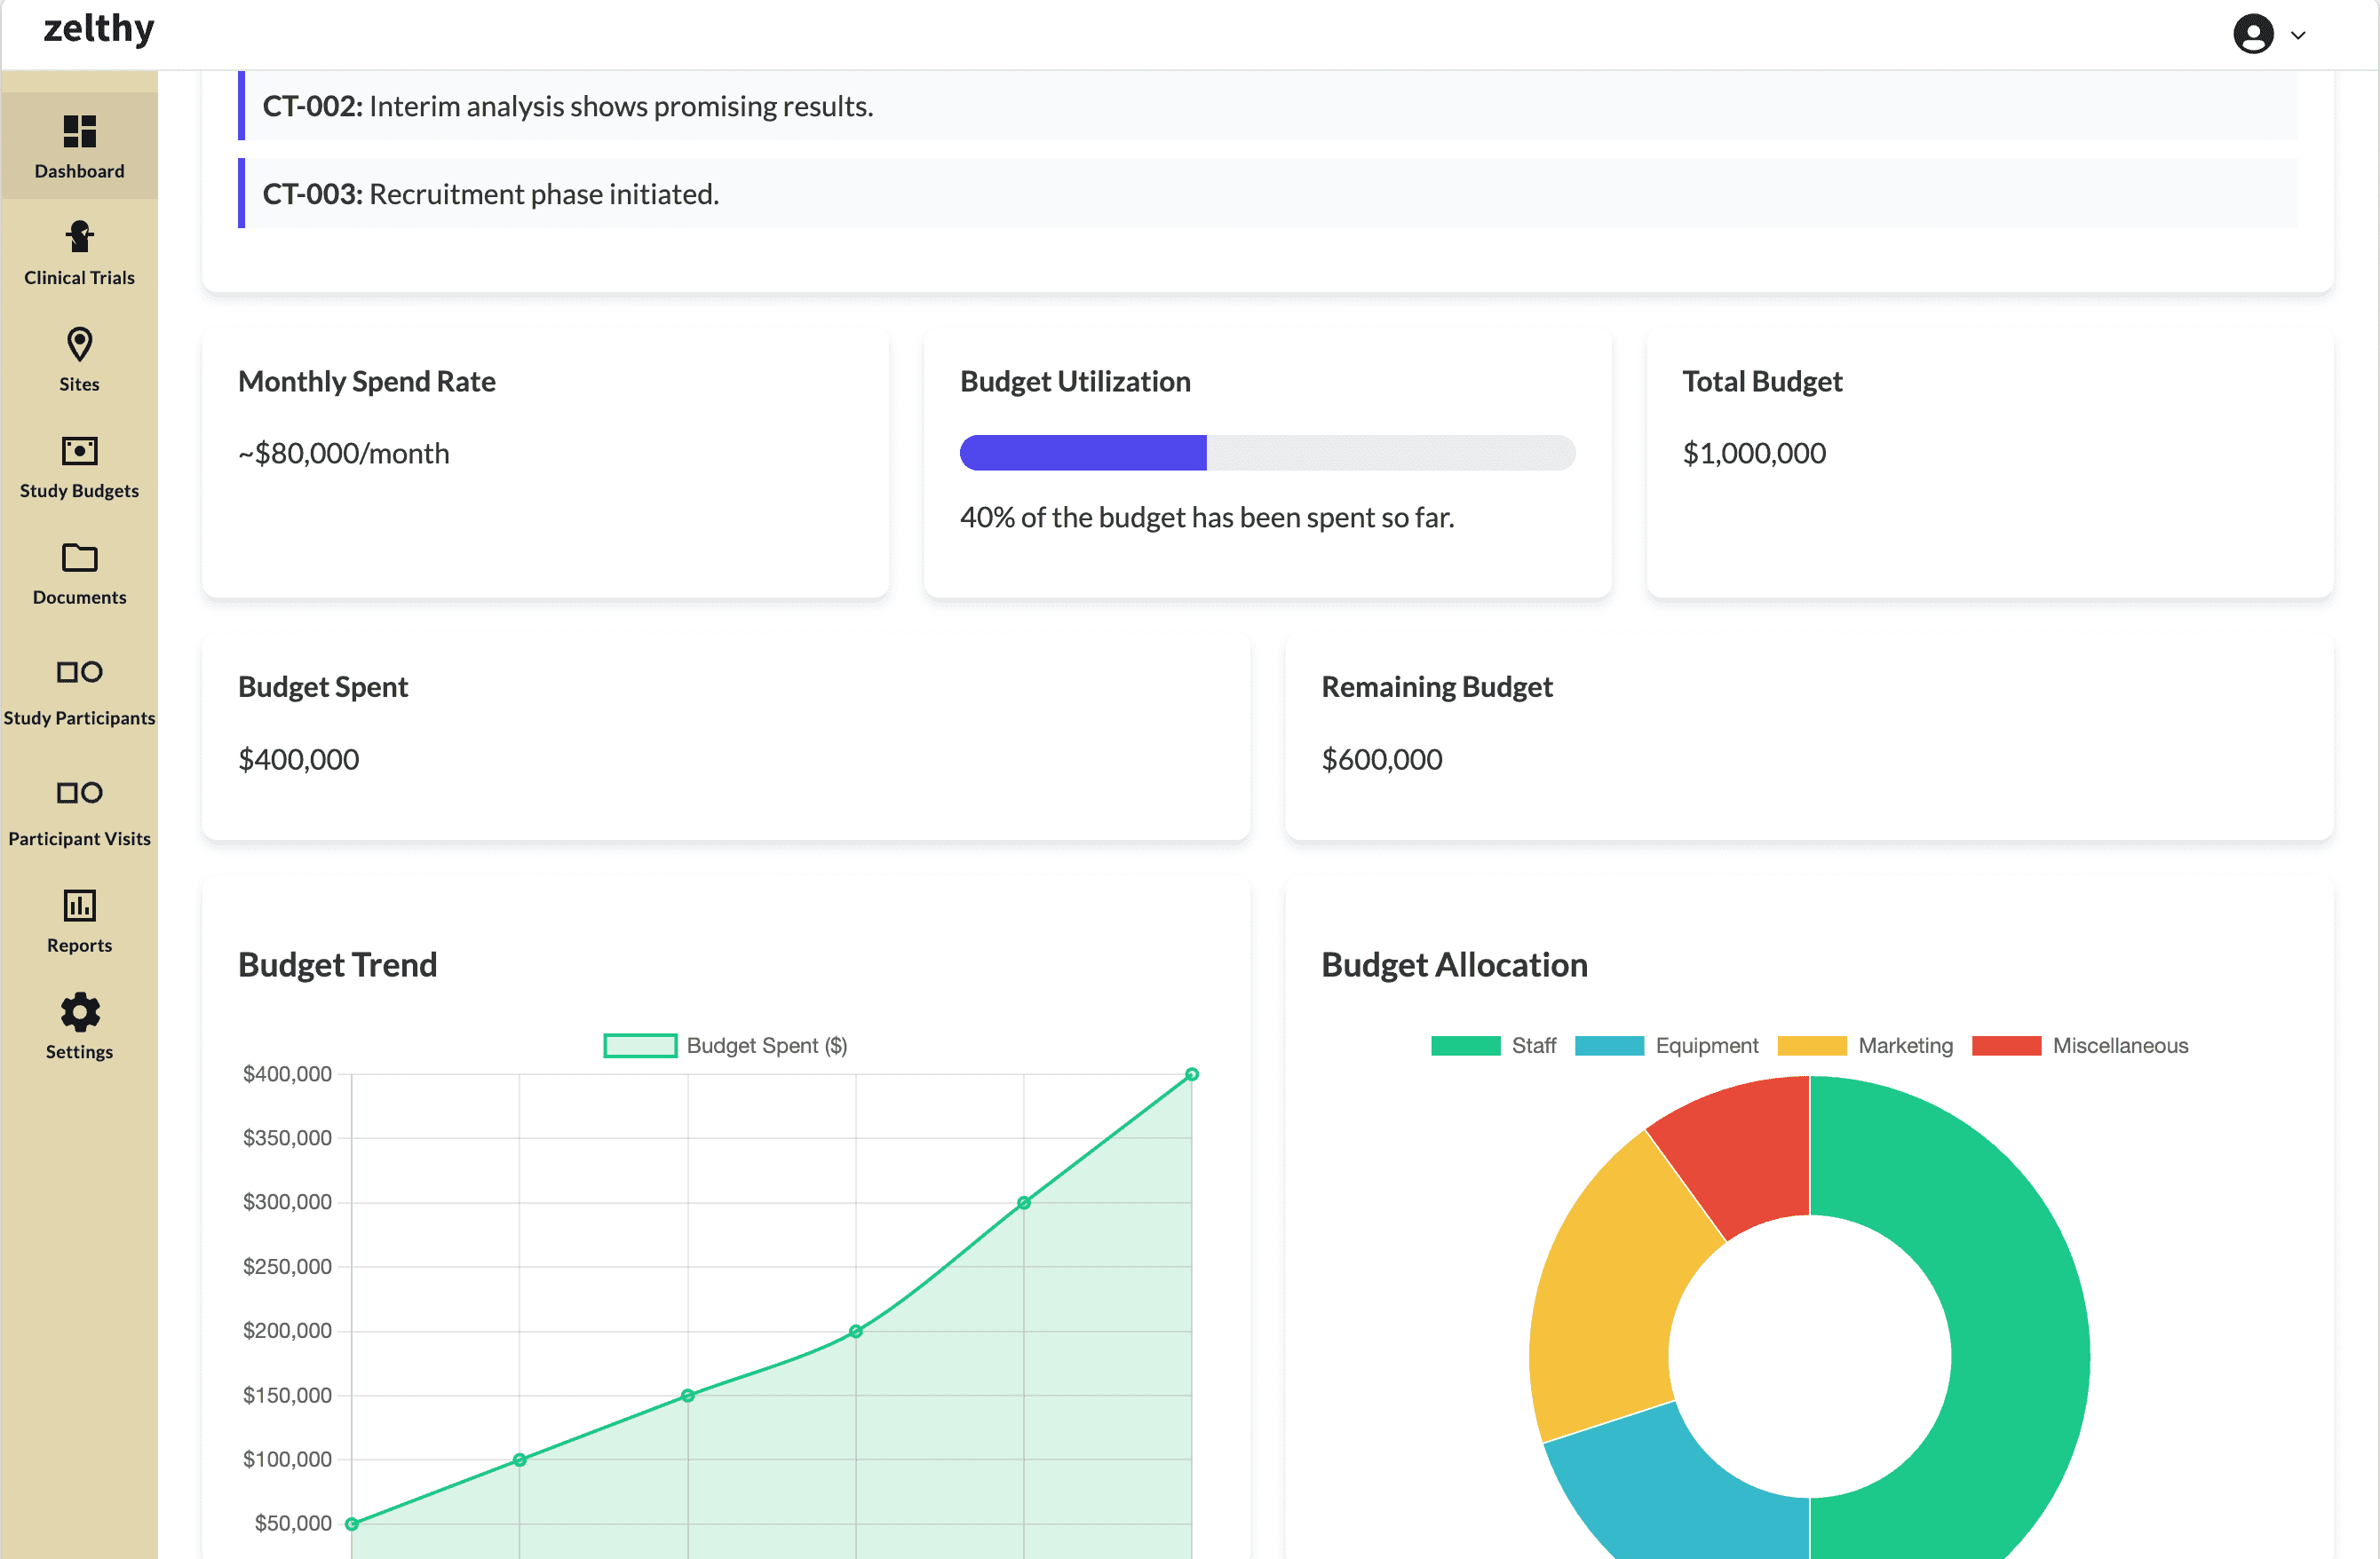Click the Settings gear icon
This screenshot has height=1559, width=2380.
tap(78, 1009)
